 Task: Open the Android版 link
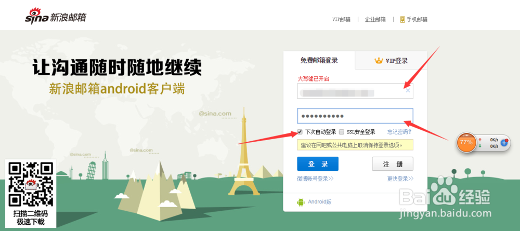pyautogui.click(x=320, y=201)
